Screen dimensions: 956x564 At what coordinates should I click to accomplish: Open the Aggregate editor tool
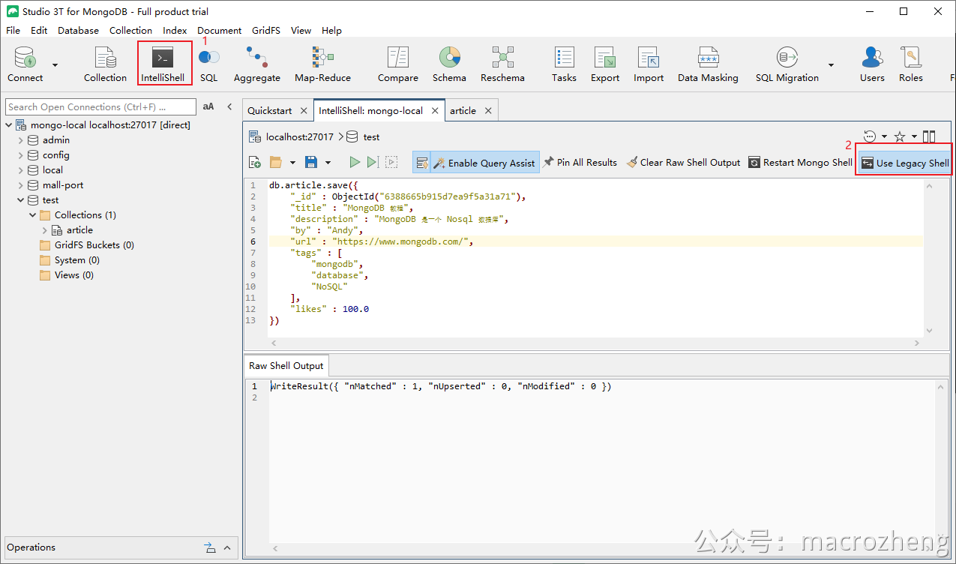(x=256, y=64)
